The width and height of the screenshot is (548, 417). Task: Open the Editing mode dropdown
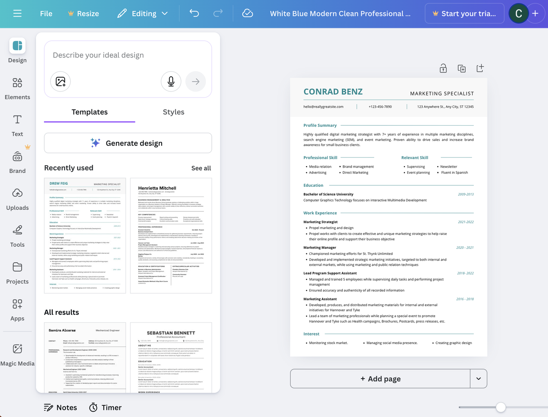(142, 13)
